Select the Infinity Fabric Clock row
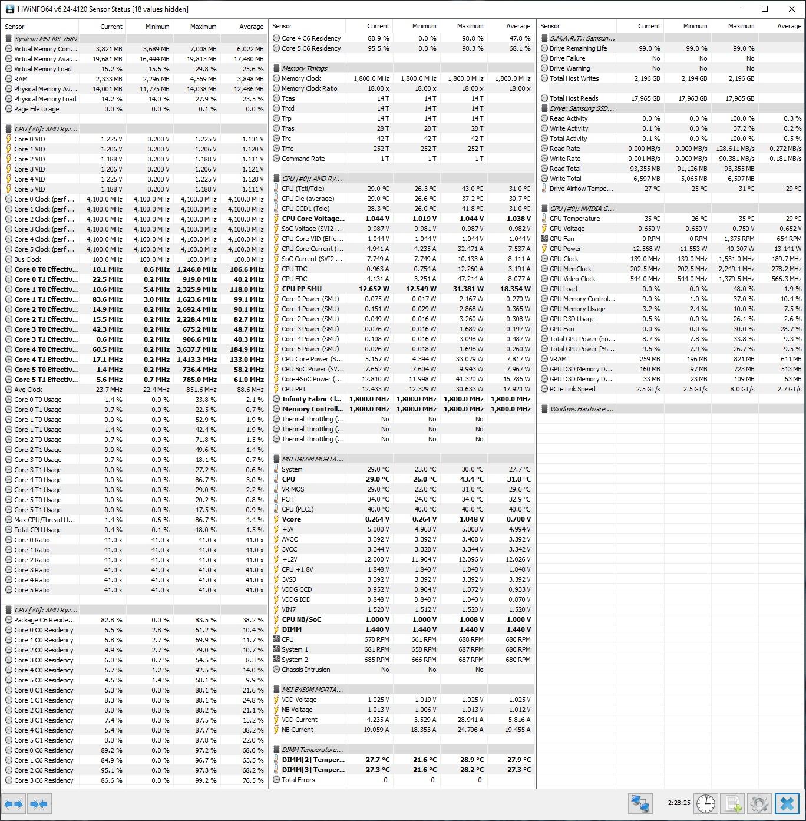 [x=402, y=399]
